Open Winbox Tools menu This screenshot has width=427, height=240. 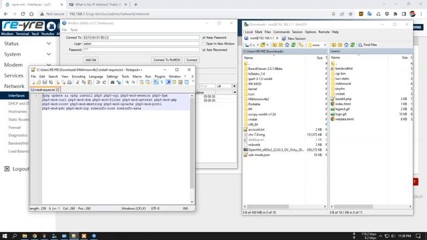click(x=74, y=29)
